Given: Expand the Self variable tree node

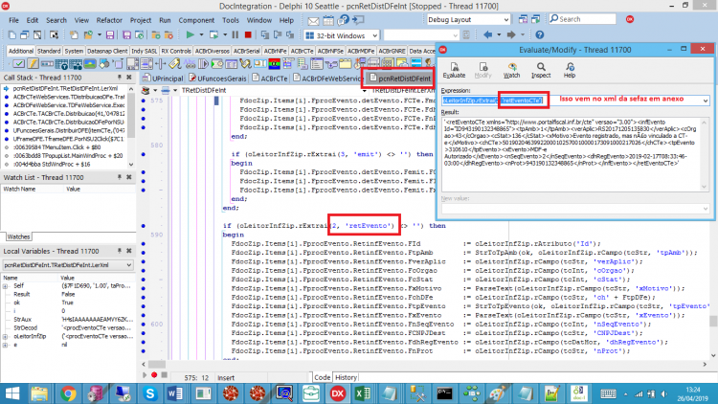Looking at the screenshot, I should pyautogui.click(x=5, y=286).
